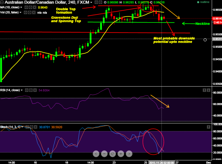Click the blue Stoch value 30.8701
Image resolution: width=222 pixels, height=164 pixels.
(45, 127)
